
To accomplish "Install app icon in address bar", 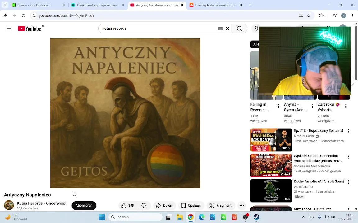I will pos(301,15).
